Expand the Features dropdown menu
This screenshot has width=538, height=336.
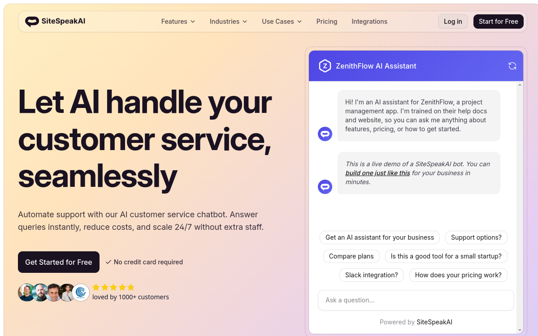(178, 21)
